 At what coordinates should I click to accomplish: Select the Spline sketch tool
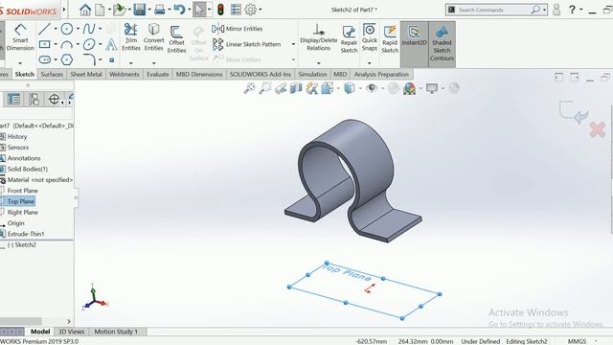coord(89,29)
